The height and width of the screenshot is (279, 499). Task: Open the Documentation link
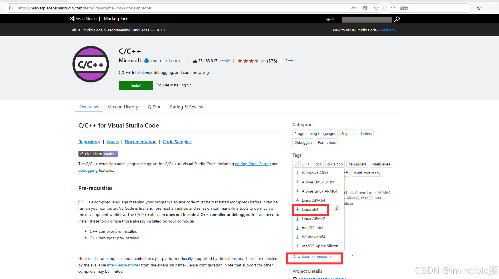click(x=141, y=142)
